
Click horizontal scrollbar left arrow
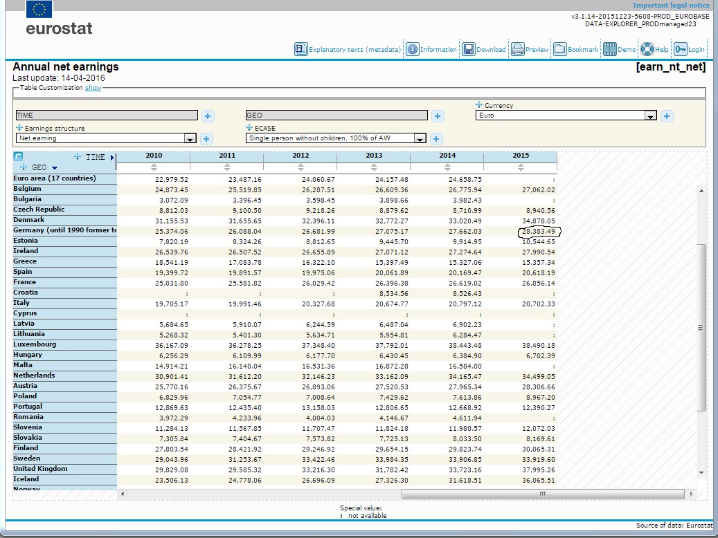click(x=123, y=494)
